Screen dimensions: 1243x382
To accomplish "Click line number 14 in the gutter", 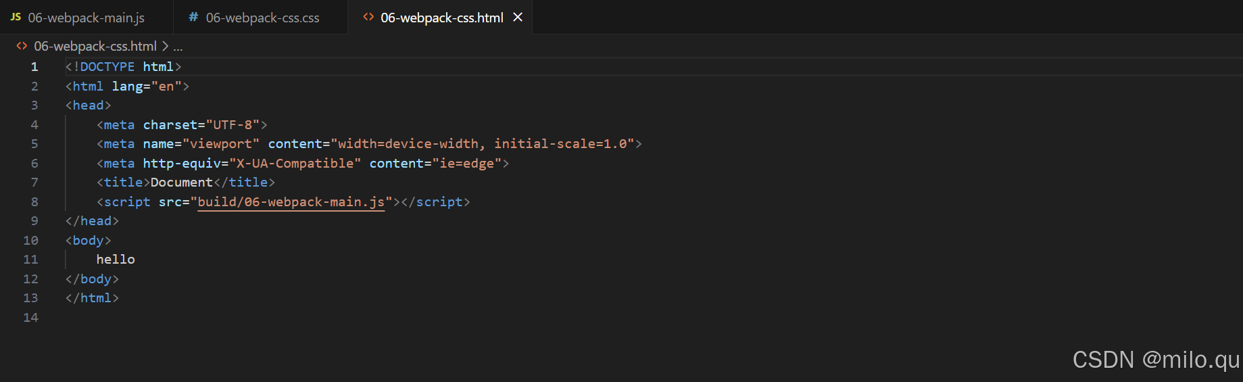I will 31,318.
